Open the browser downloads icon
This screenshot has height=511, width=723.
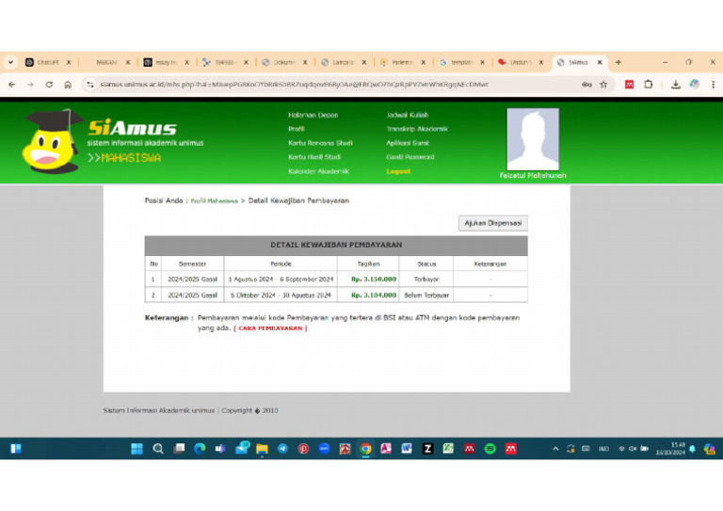coord(676,85)
